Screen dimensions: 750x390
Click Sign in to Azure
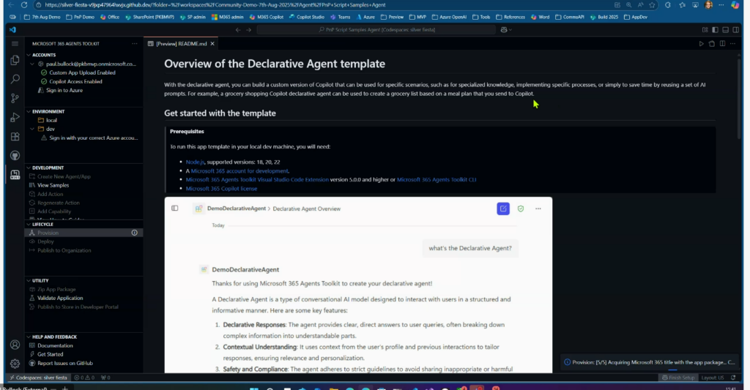tap(64, 90)
